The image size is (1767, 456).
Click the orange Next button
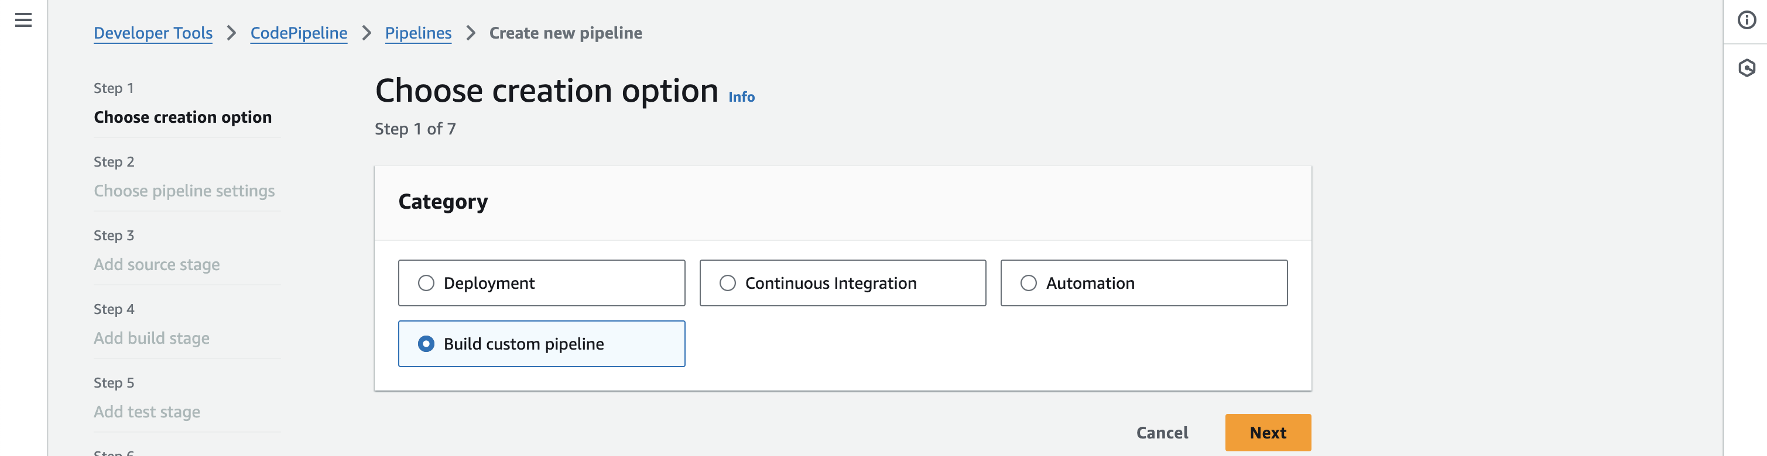point(1267,433)
